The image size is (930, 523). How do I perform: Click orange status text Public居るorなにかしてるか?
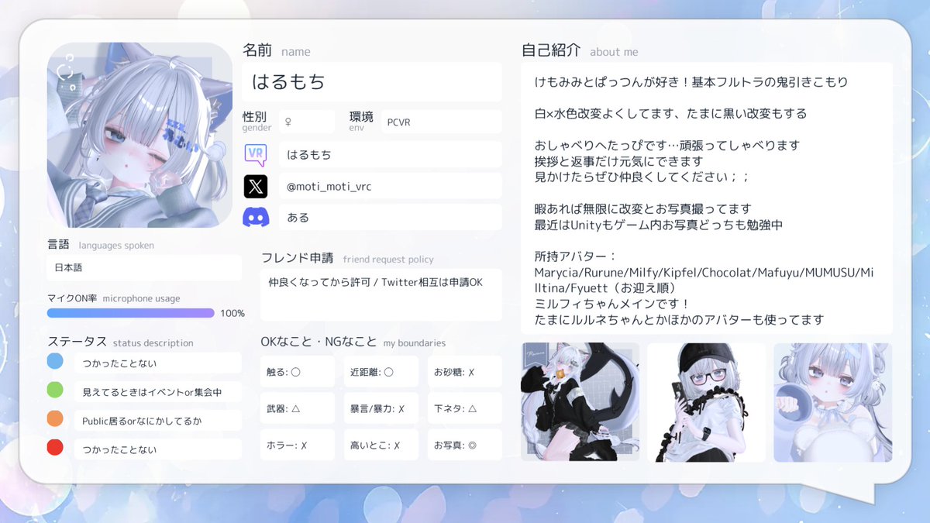[x=143, y=421]
